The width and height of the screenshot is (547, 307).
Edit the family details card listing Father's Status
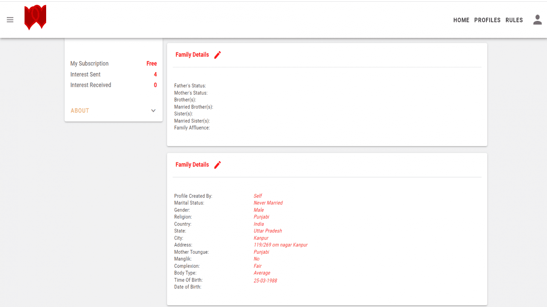click(218, 55)
